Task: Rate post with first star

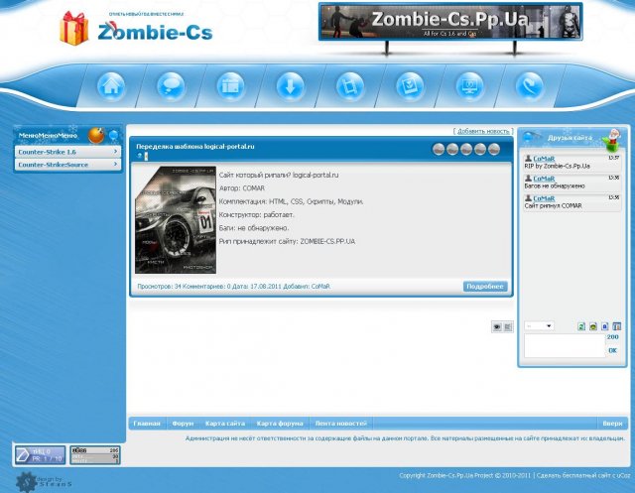Action: click(x=439, y=150)
